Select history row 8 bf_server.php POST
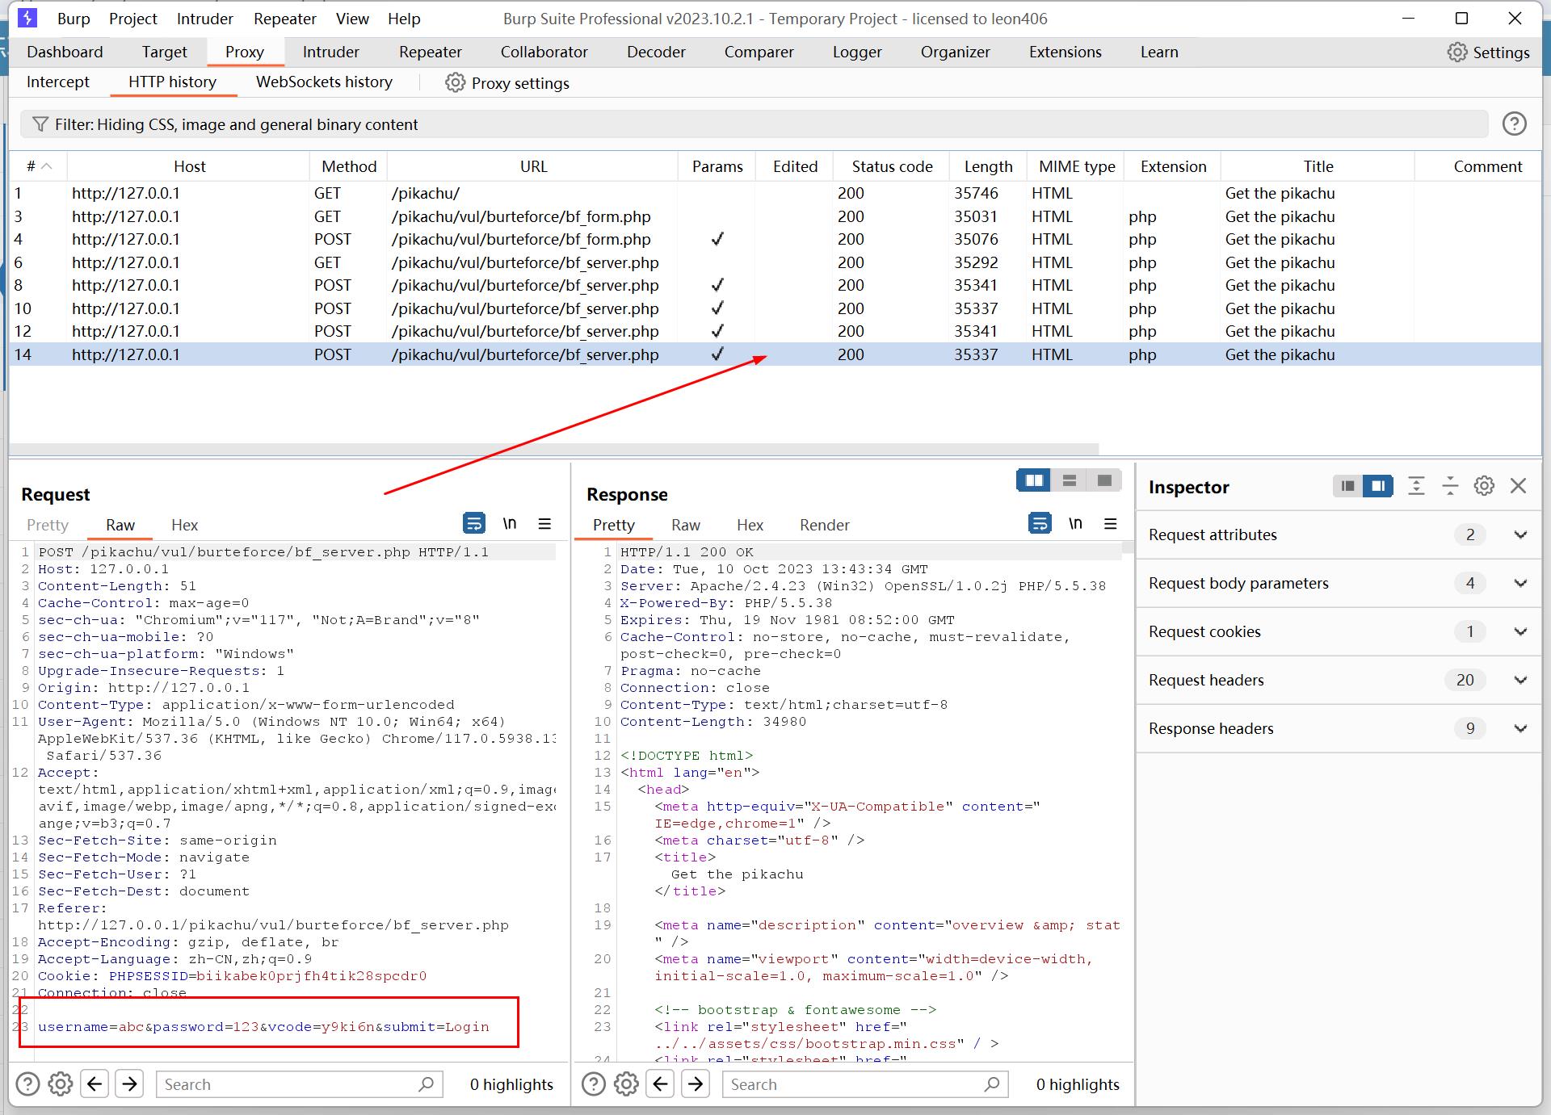 775,285
